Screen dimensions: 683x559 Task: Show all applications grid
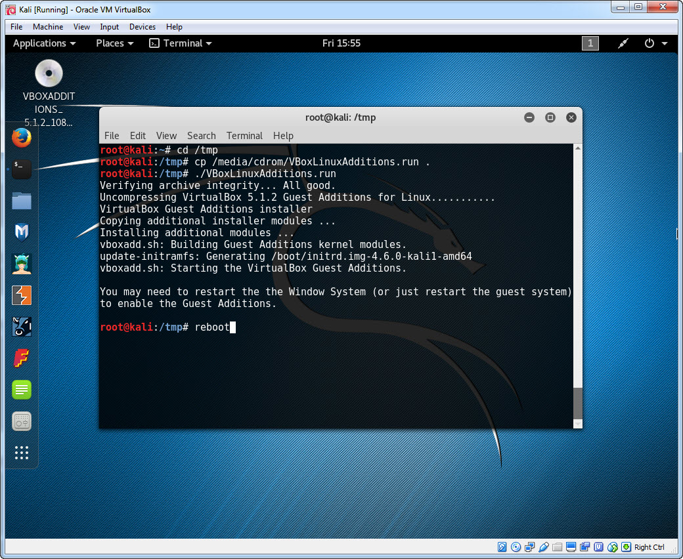click(x=21, y=453)
